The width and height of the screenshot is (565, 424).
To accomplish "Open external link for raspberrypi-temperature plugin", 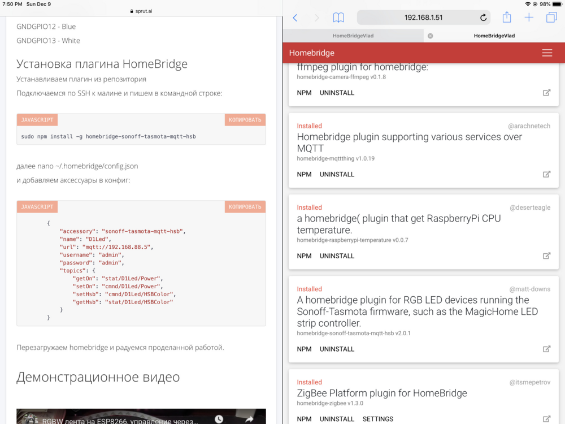I will click(x=546, y=256).
